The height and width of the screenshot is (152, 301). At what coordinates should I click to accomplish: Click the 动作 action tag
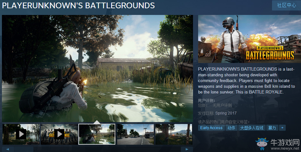coord(231,128)
